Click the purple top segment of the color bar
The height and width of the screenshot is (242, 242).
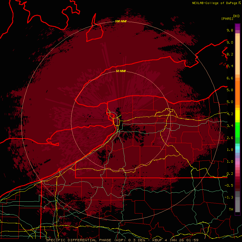pyautogui.click(x=237, y=27)
